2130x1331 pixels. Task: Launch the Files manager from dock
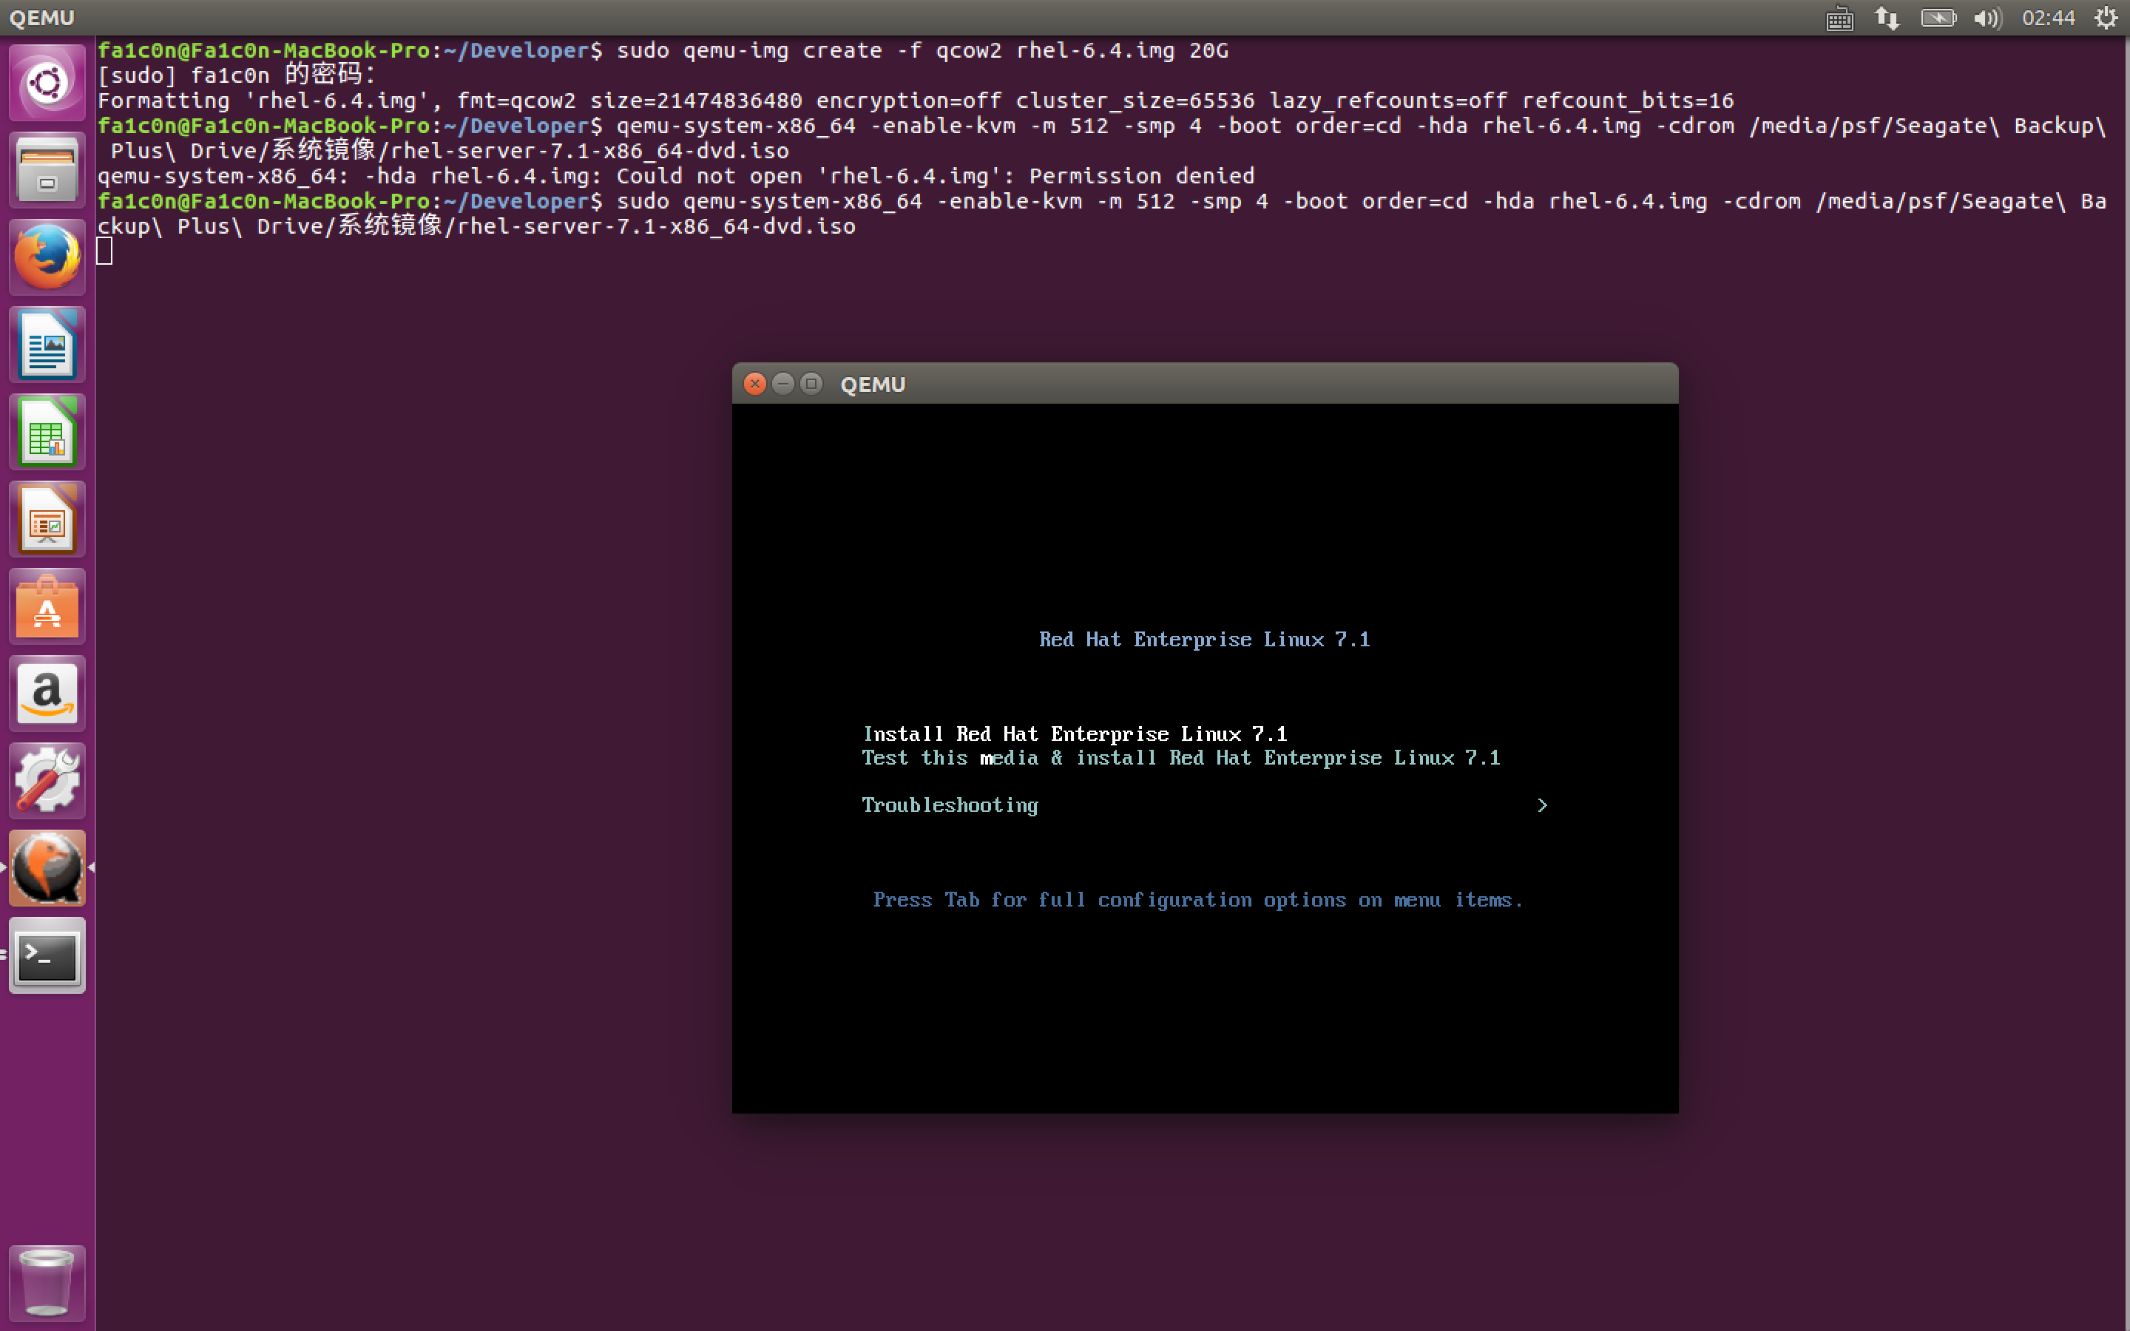coord(47,170)
